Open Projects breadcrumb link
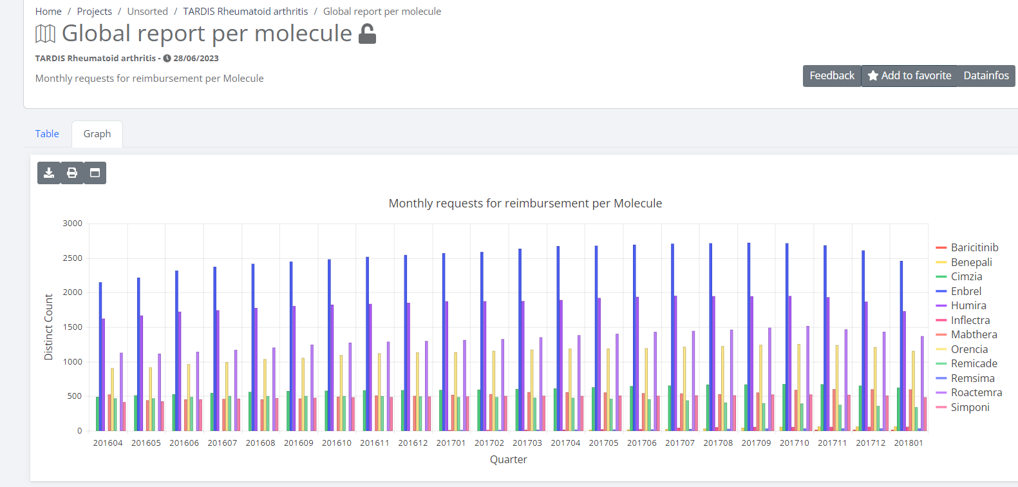 [x=94, y=12]
